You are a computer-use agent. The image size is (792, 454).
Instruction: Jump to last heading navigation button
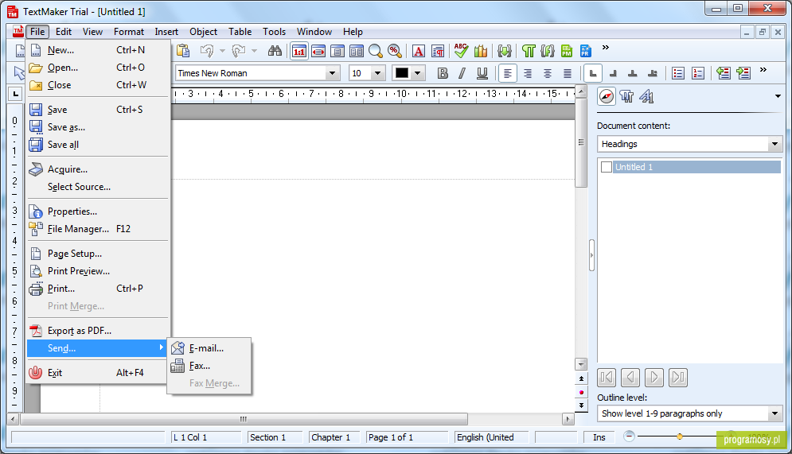678,378
